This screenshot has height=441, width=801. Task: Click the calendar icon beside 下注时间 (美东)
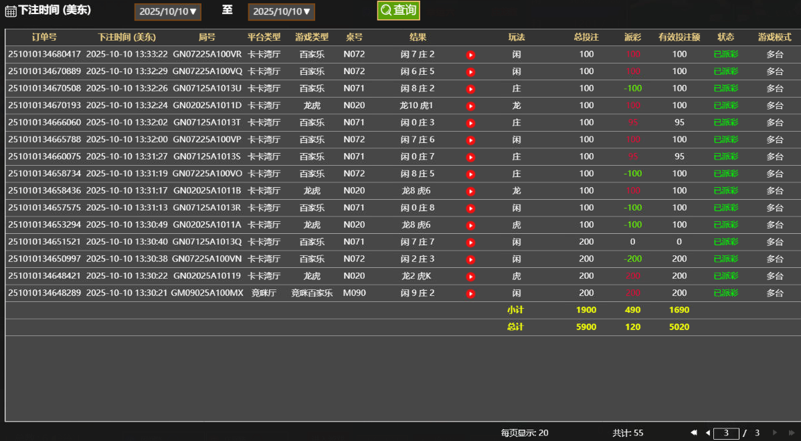click(9, 11)
